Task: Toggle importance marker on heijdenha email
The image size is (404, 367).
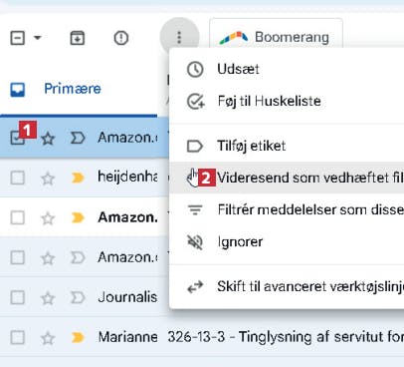Action: point(78,178)
